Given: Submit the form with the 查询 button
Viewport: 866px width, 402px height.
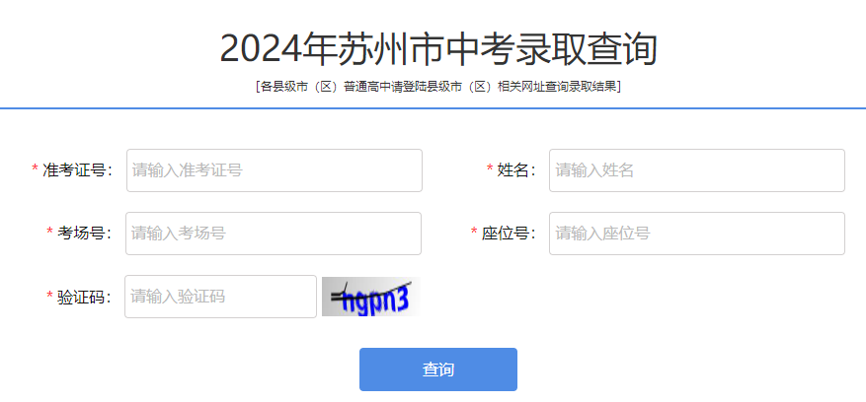Looking at the screenshot, I should (438, 369).
